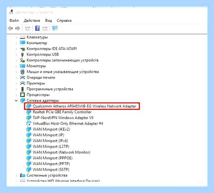Select WAN Miniport (IKEv2) entry
The height and width of the screenshot is (193, 214).
51,129
